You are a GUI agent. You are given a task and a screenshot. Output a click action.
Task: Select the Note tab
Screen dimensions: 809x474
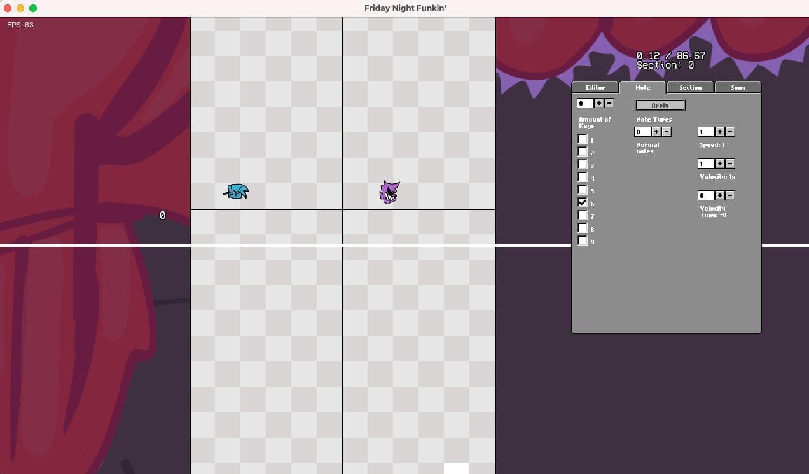point(642,87)
